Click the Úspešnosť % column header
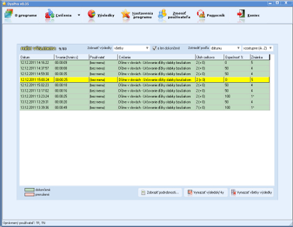The image size is (293, 227). 237,57
